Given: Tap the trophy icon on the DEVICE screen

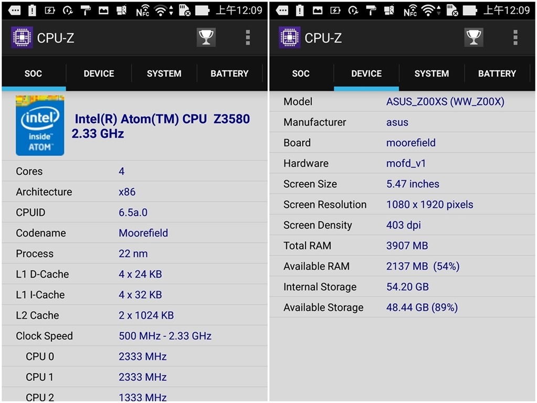Looking at the screenshot, I should (x=473, y=37).
